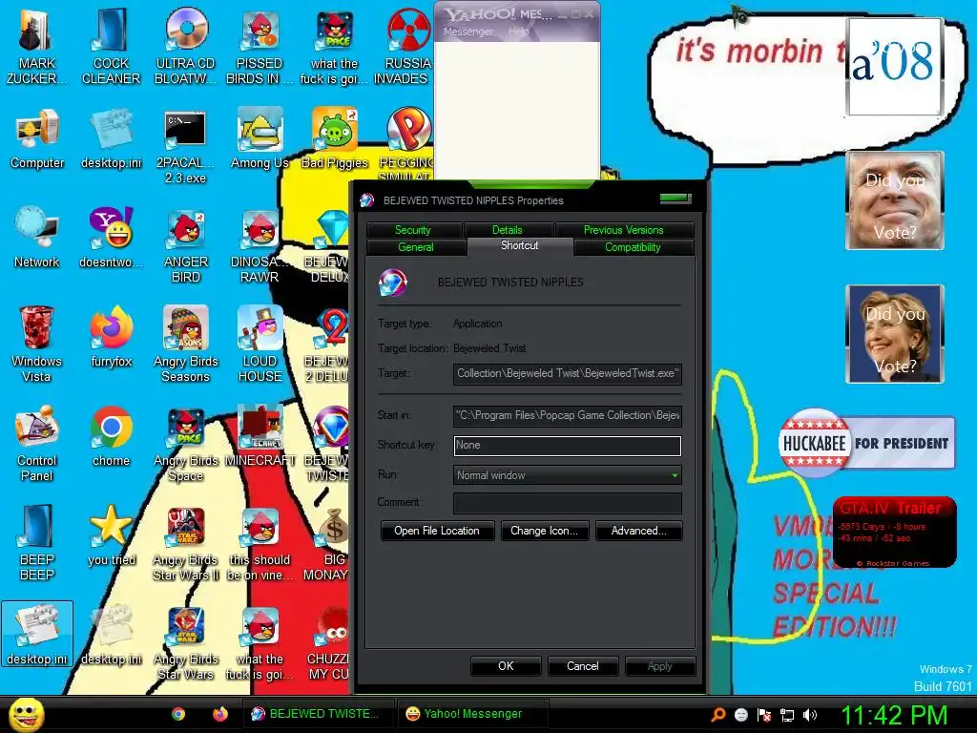Open the Details tab in Properties

[508, 230]
